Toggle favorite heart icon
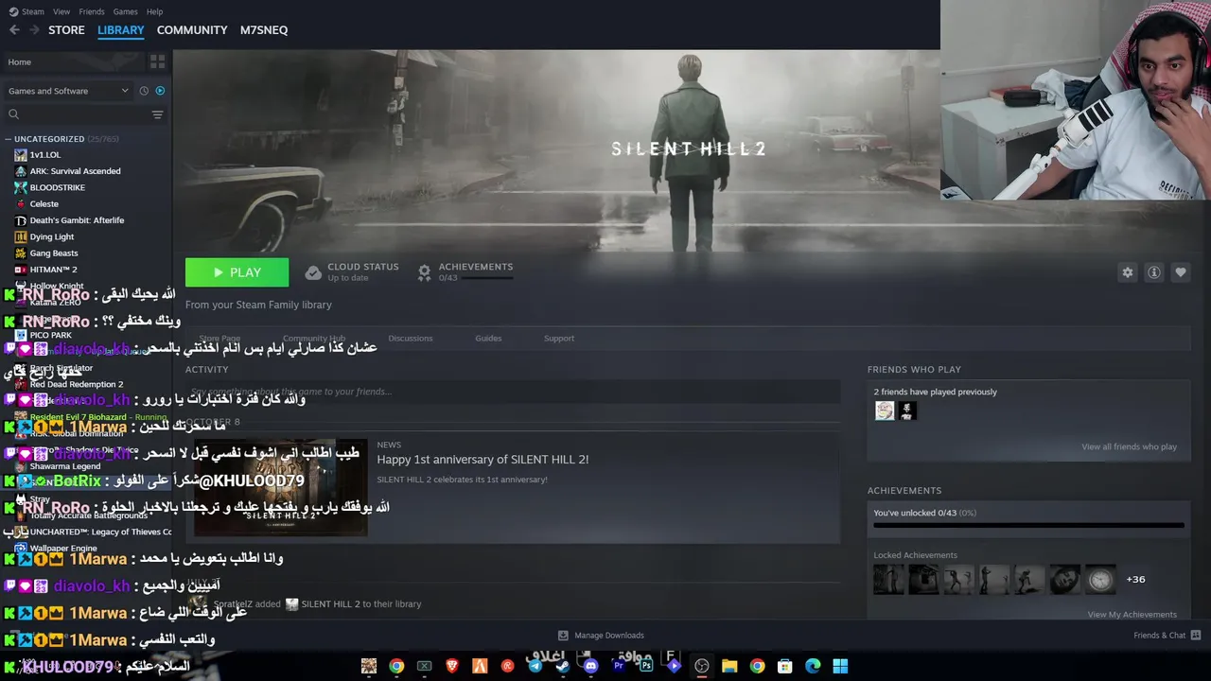Image resolution: width=1211 pixels, height=681 pixels. coord(1181,272)
